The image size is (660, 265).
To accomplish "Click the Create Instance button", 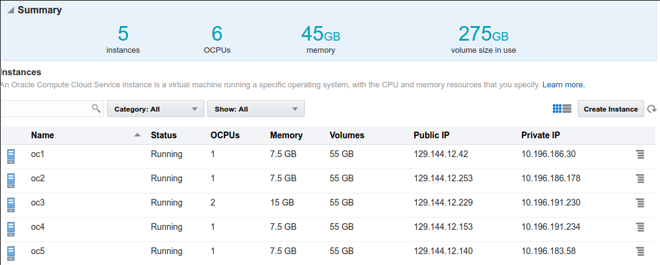I will (x=611, y=109).
